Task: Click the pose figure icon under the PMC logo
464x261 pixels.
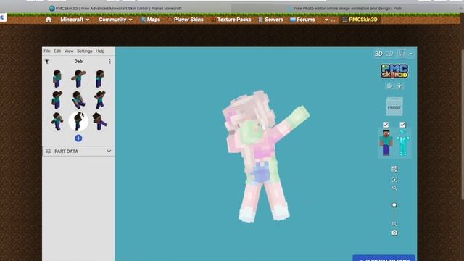Action: click(399, 86)
